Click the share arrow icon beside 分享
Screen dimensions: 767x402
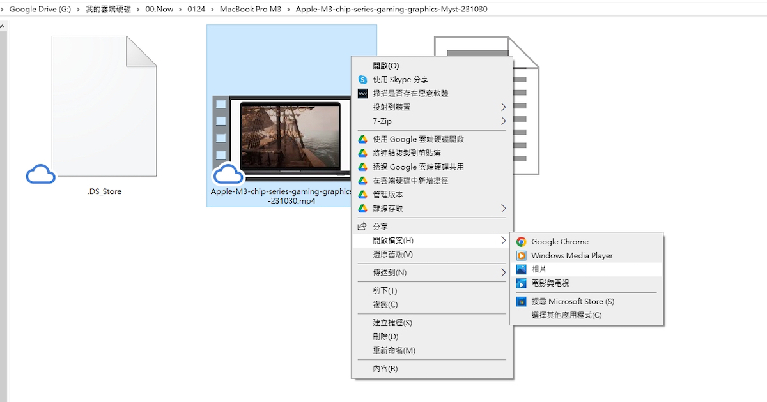click(x=362, y=227)
